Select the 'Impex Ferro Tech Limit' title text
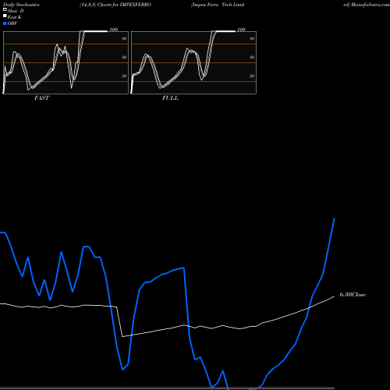Screen dimensions: 390x390 [218, 5]
